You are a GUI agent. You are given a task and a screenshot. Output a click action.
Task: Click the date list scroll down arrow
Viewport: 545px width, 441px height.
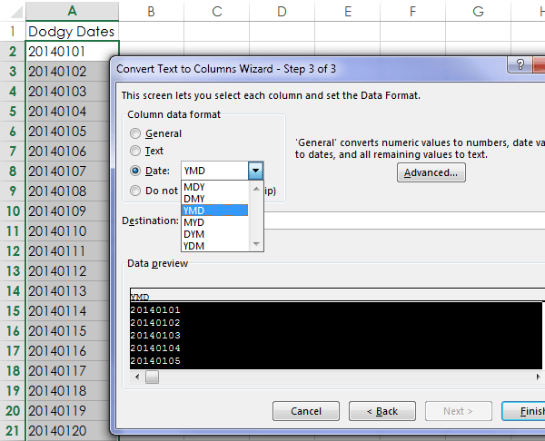pos(256,244)
